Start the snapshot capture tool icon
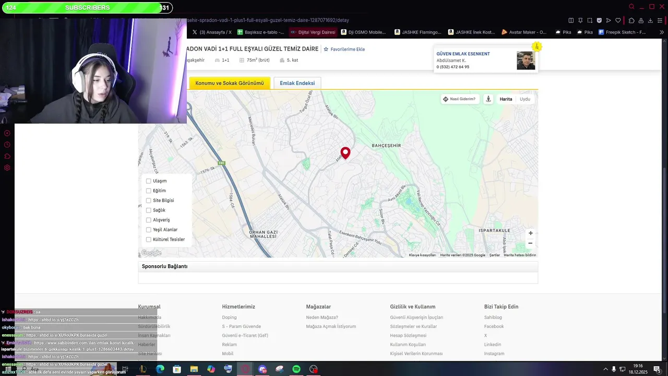The height and width of the screenshot is (376, 668). (x=590, y=20)
